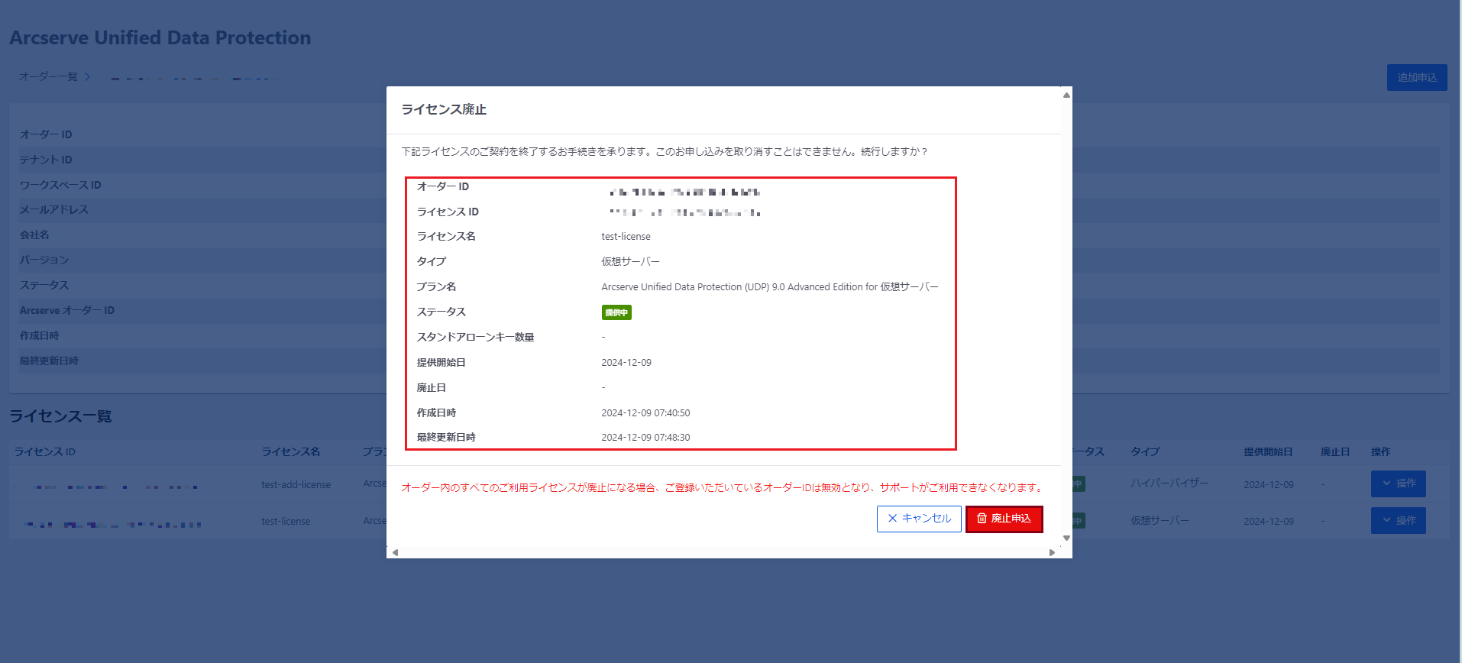Image resolution: width=1462 pixels, height=663 pixels.
Task: Click the 会社名 label on the background page
Action: tap(34, 235)
